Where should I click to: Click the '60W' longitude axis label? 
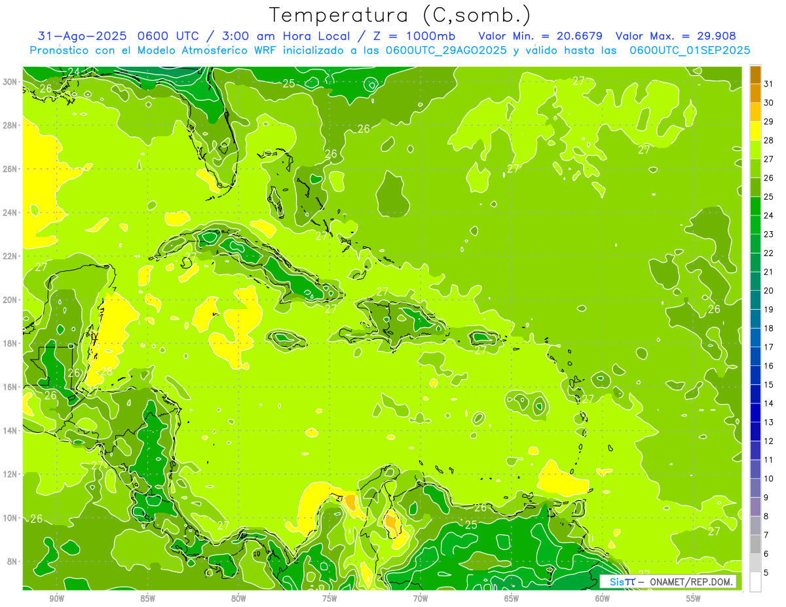click(603, 598)
